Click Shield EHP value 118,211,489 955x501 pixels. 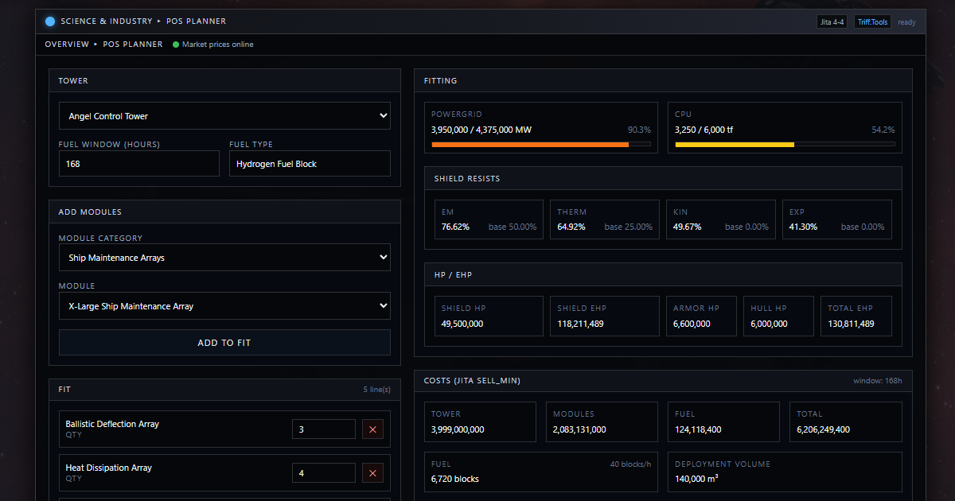pos(580,324)
